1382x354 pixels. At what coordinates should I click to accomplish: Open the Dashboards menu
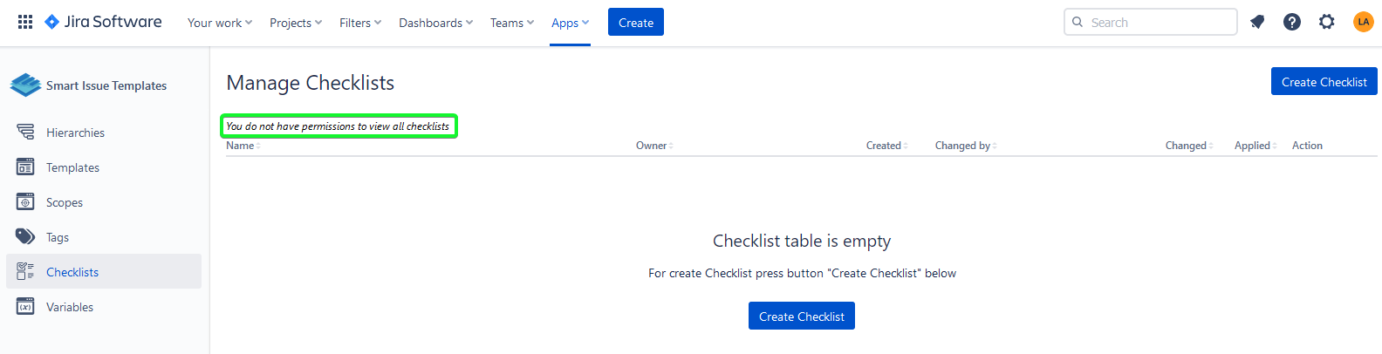[435, 23]
